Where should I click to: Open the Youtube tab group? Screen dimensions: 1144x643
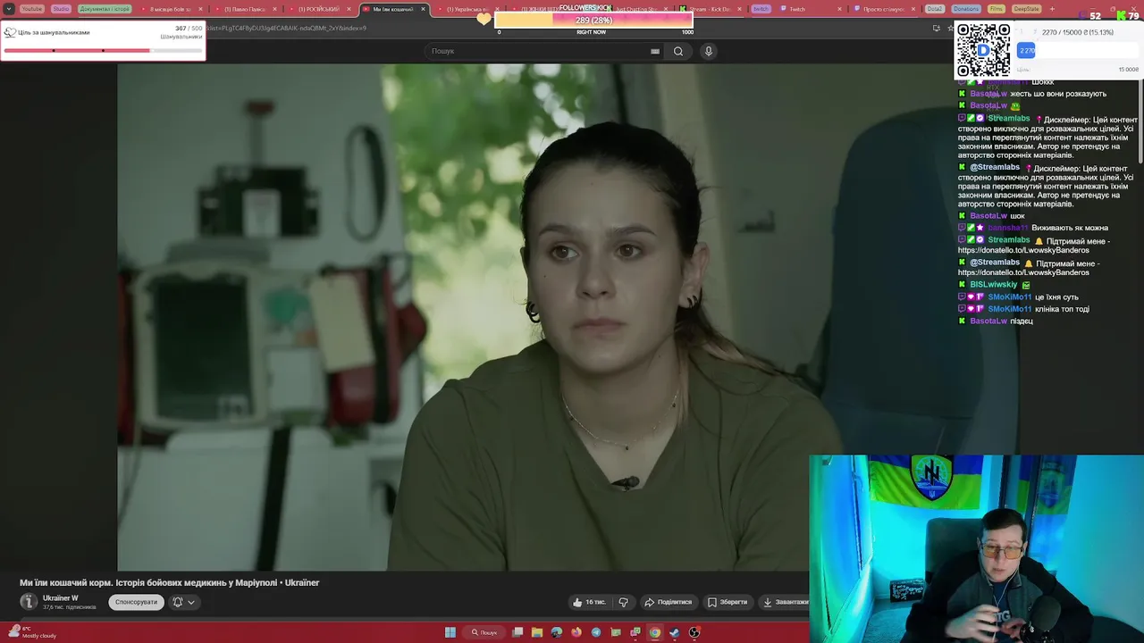31,9
